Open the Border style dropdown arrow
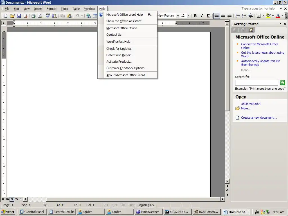 click(263, 16)
